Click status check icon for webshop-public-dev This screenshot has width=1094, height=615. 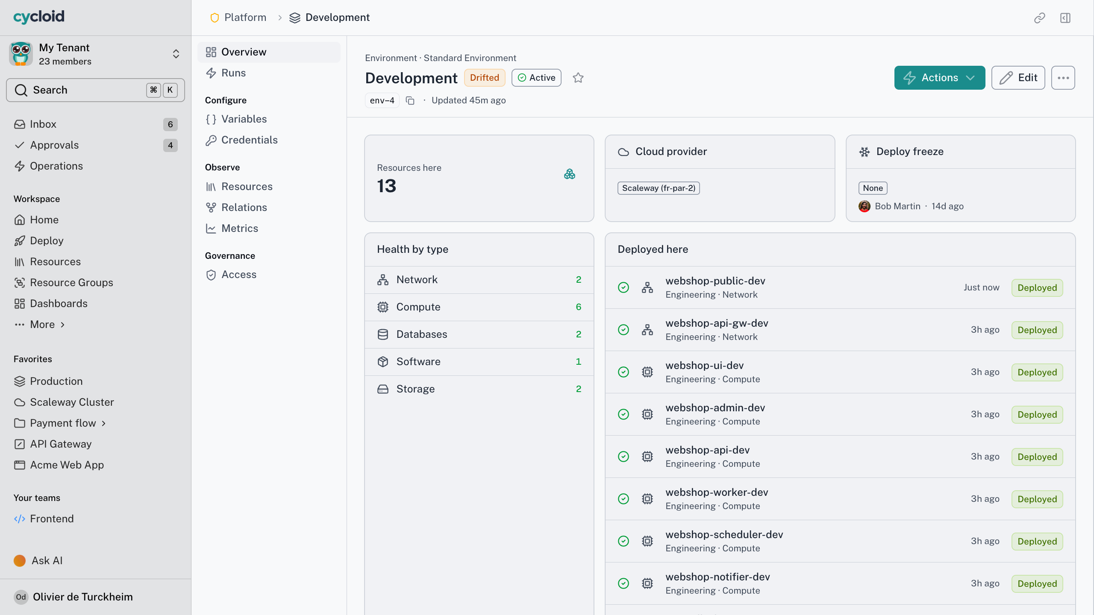point(623,287)
